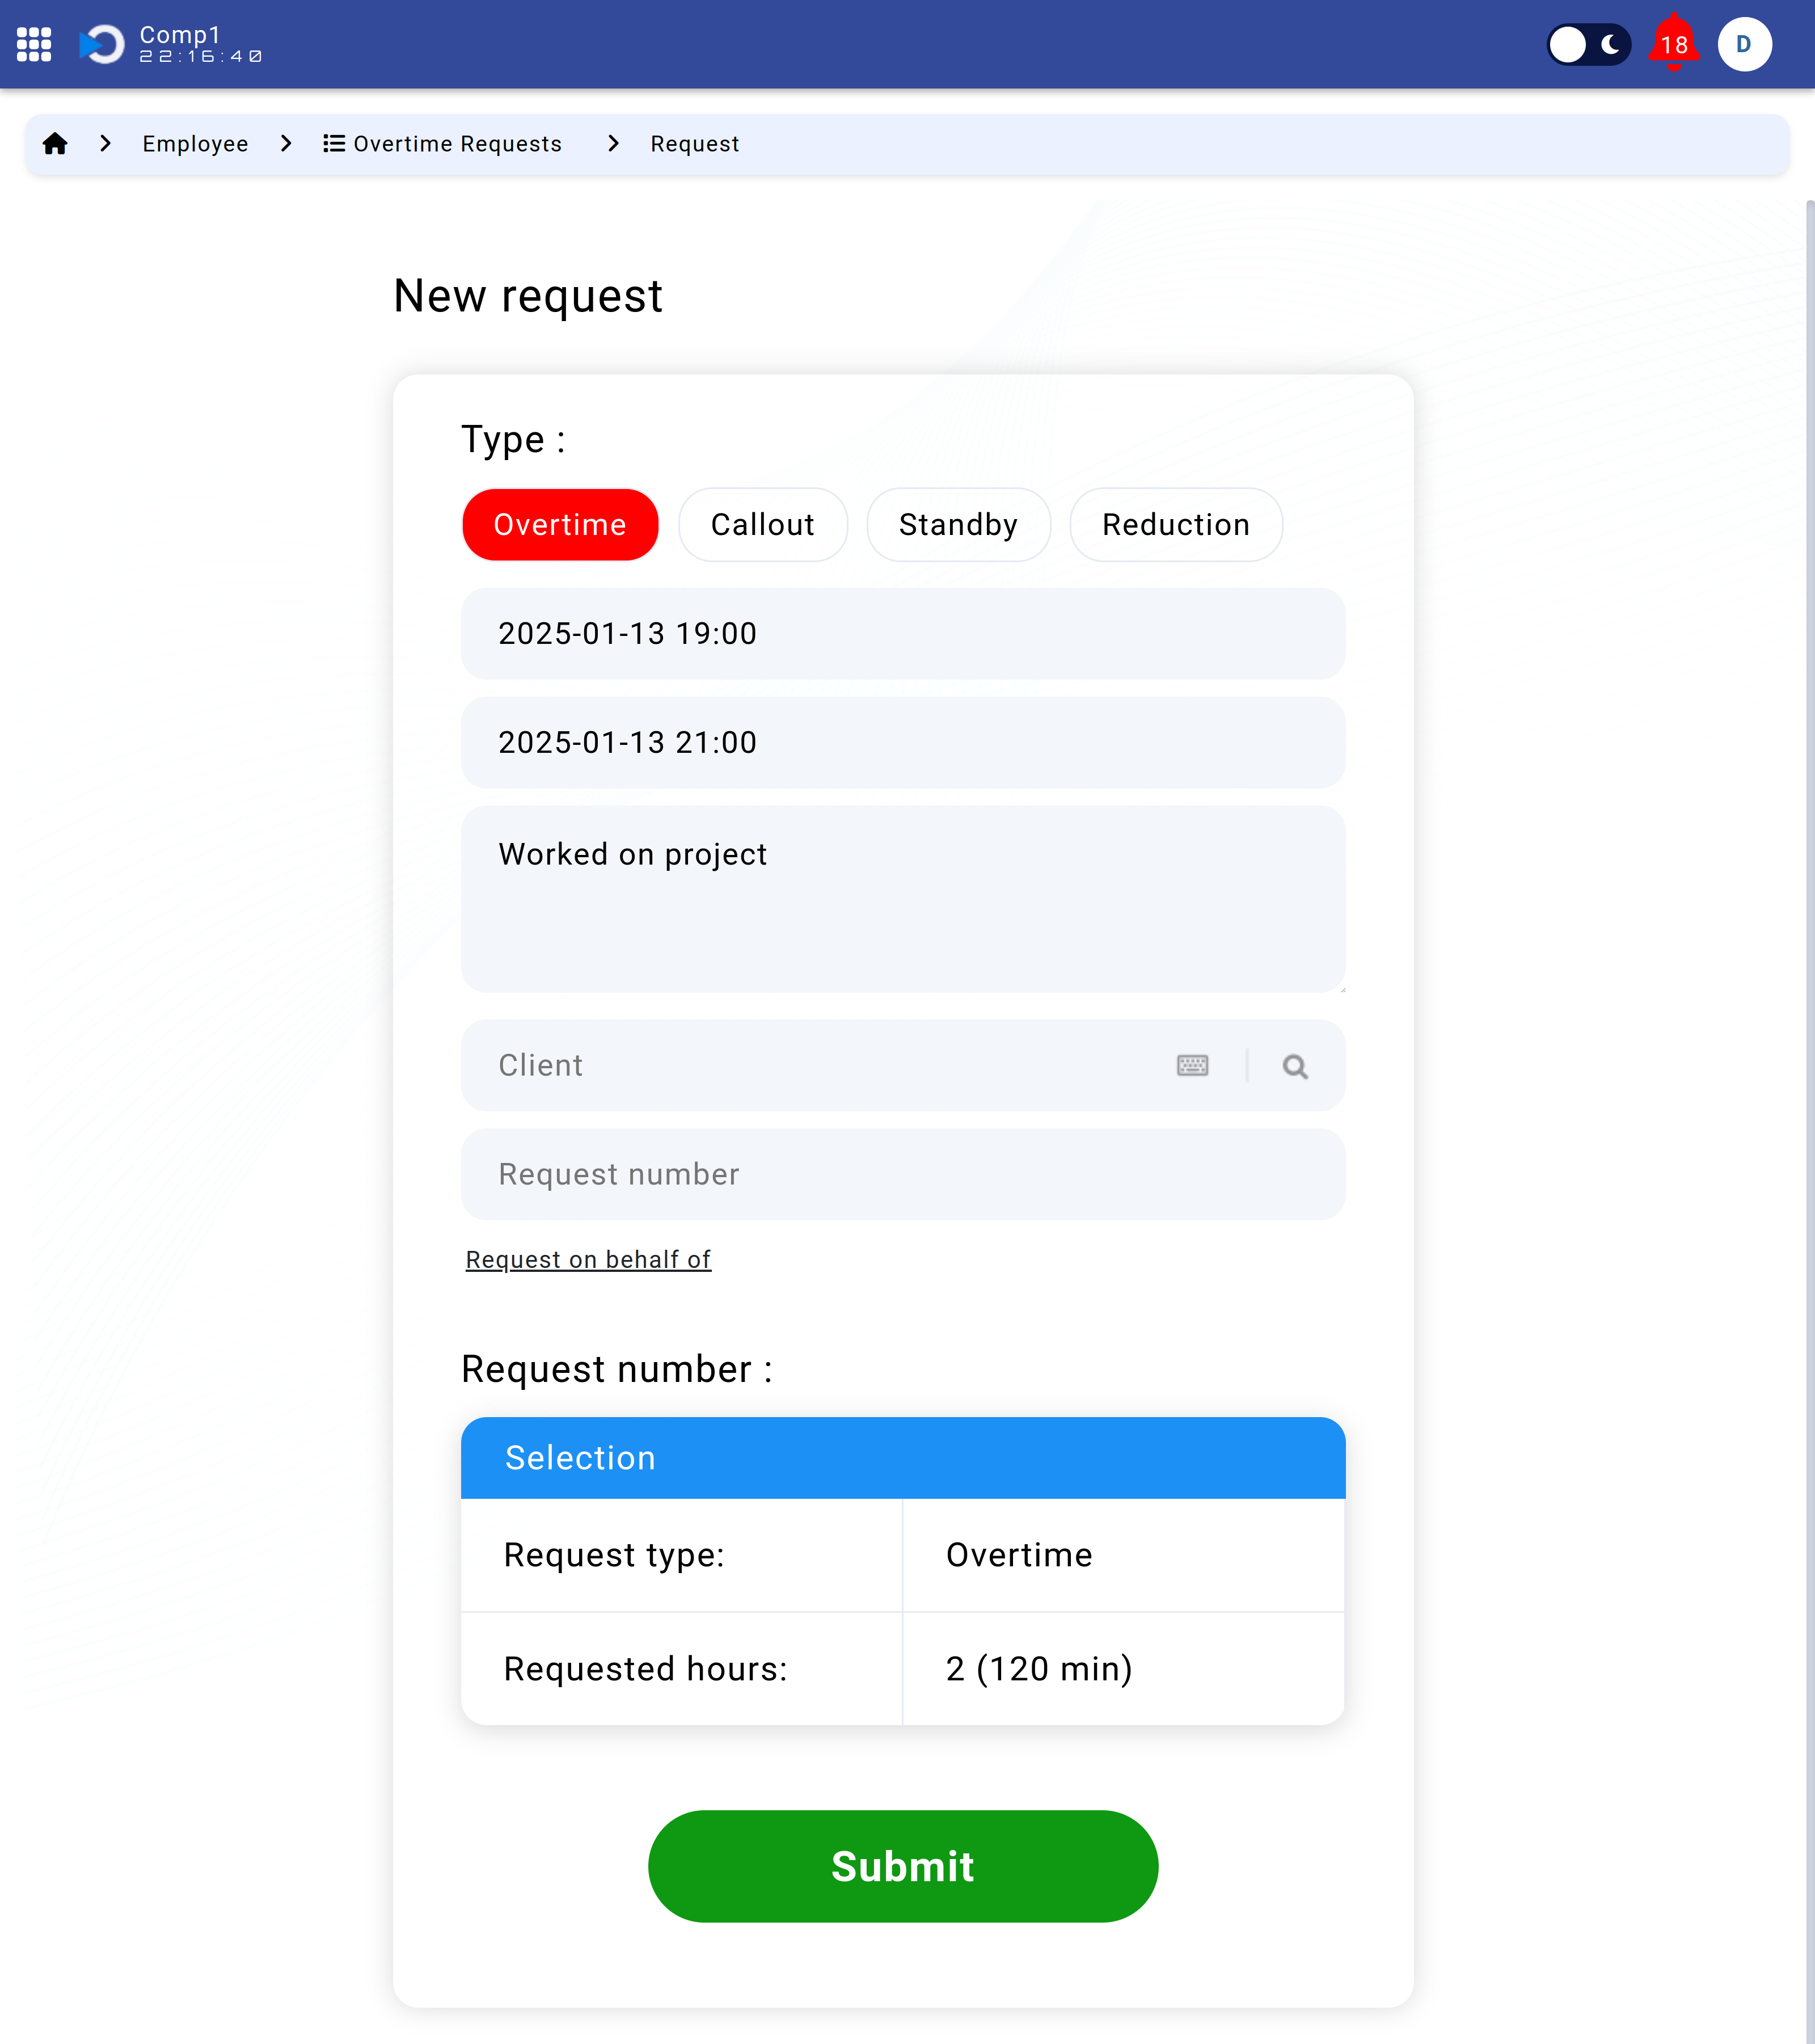Select the Overtime request type
Image resolution: width=1815 pixels, height=2044 pixels.
560,524
